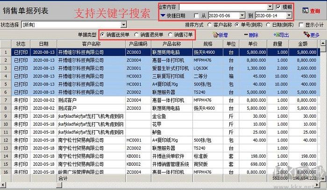The image size is (327, 190).
Task: Select the 销售退货单 radio button
Action: click(136, 35)
